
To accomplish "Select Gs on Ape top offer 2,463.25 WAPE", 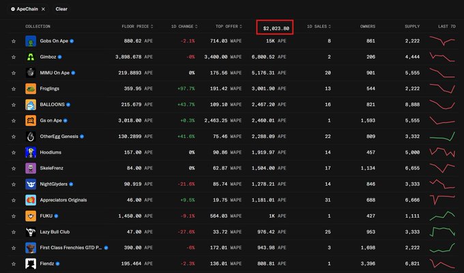I will pyautogui.click(x=223, y=121).
